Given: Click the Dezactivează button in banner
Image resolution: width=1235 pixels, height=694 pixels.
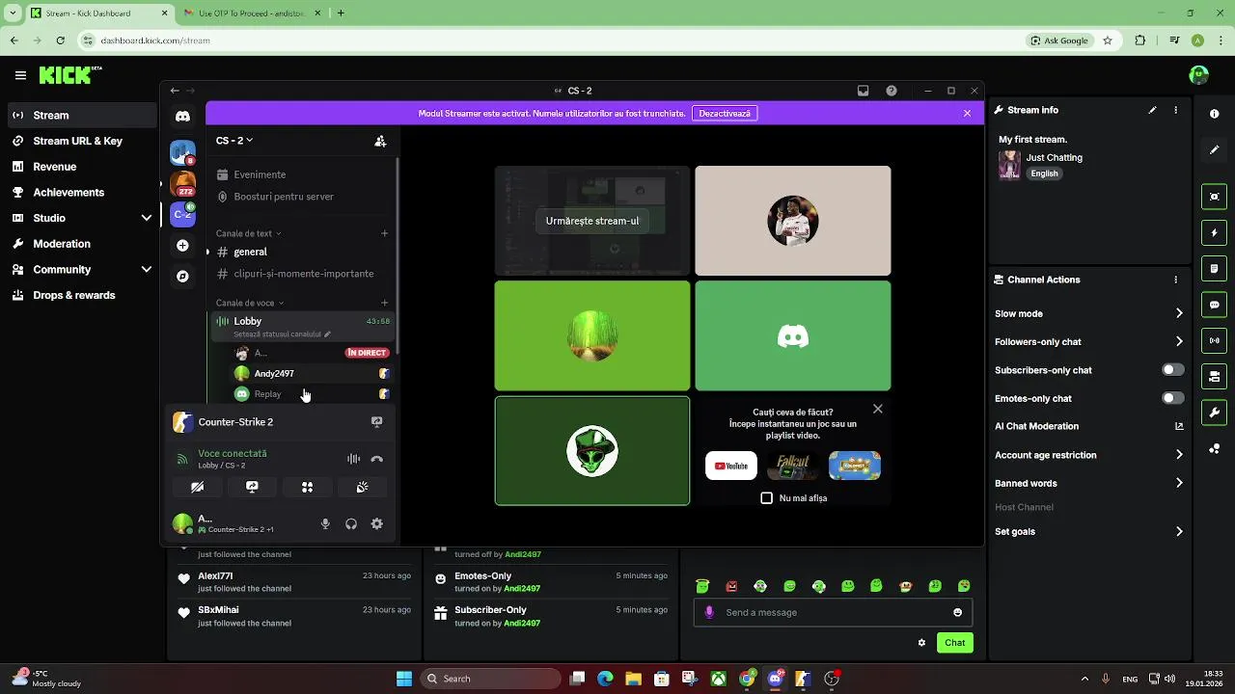Looking at the screenshot, I should pos(725,113).
